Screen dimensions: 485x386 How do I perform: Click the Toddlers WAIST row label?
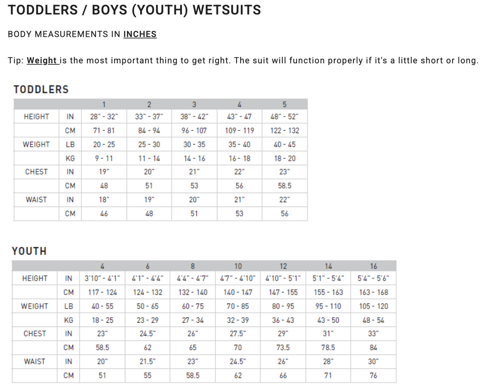tap(36, 200)
